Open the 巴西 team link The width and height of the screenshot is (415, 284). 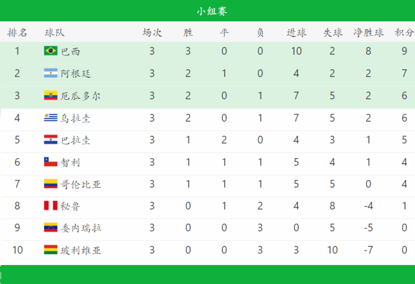[x=70, y=51]
